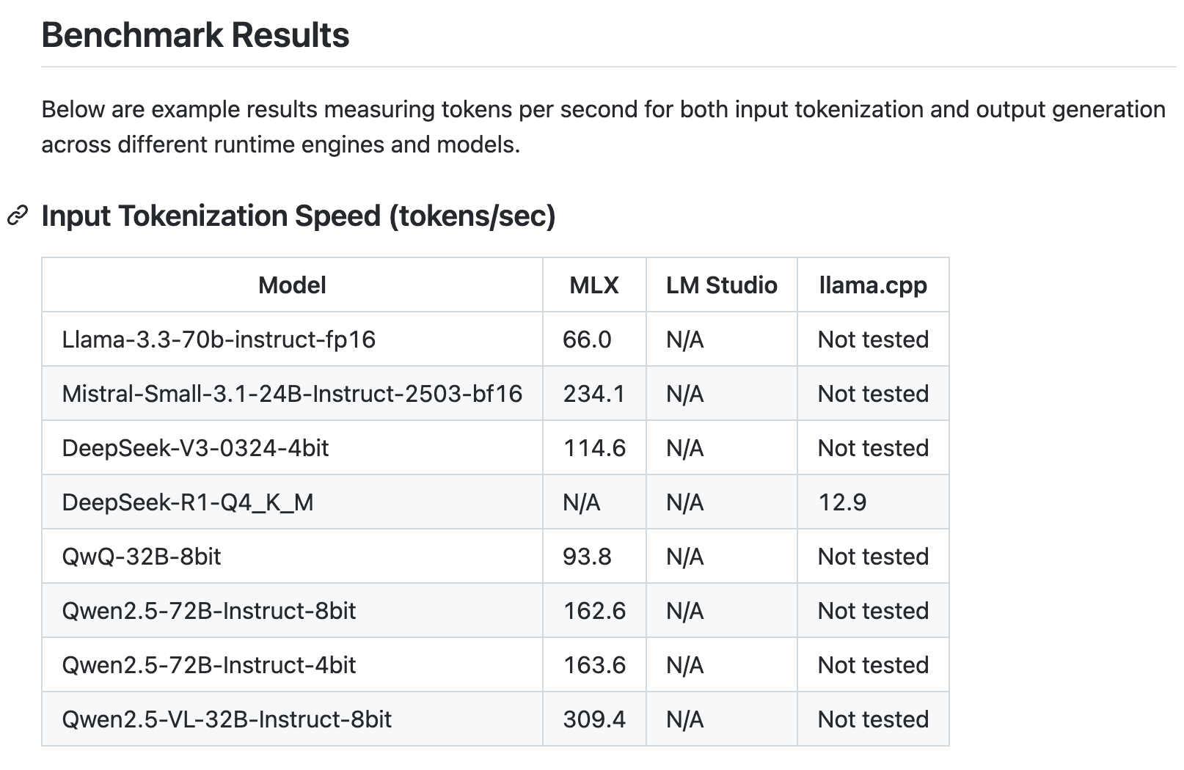Click the 66.0 MLX value
The height and width of the screenshot is (770, 1184).
coord(587,340)
